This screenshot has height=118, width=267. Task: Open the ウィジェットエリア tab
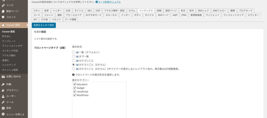coord(233,15)
